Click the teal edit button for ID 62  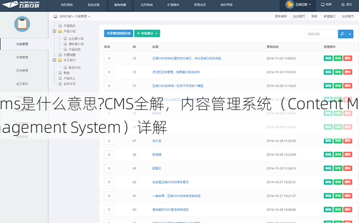pyautogui.click(x=328, y=182)
